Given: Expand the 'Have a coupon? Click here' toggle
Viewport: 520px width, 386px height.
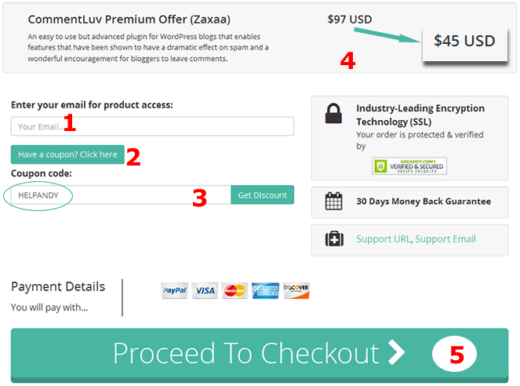Looking at the screenshot, I should point(67,155).
